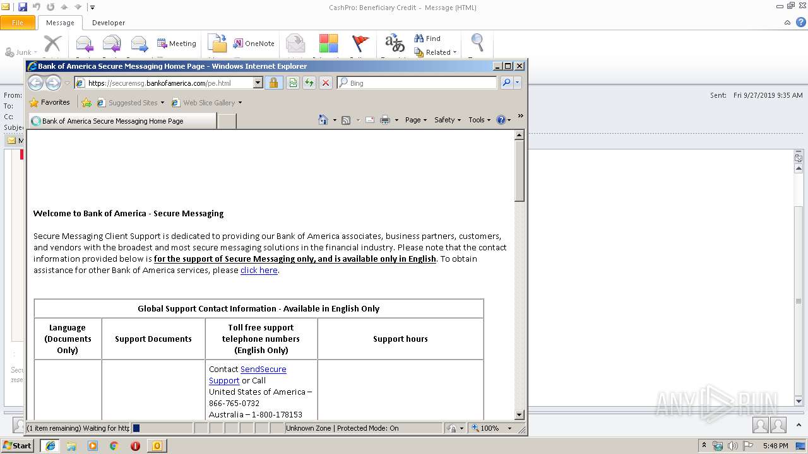808x454 pixels.
Task: Open the Windows Start button
Action: coord(17,445)
